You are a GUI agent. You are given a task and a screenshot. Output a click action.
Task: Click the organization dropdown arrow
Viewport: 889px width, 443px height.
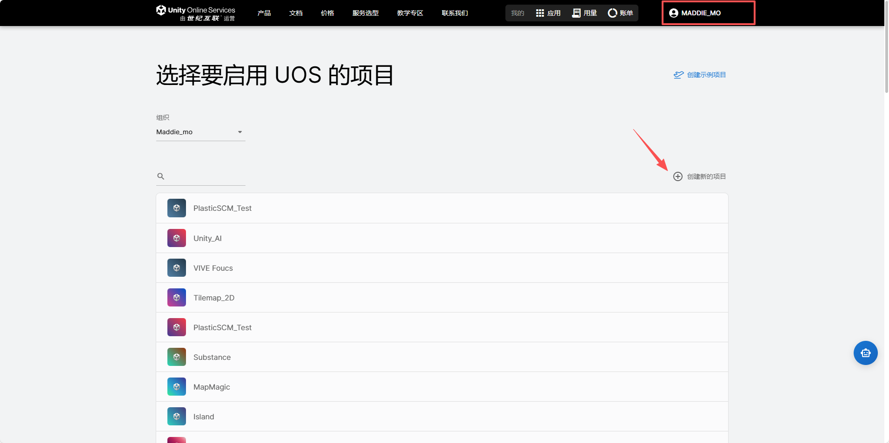pos(240,132)
